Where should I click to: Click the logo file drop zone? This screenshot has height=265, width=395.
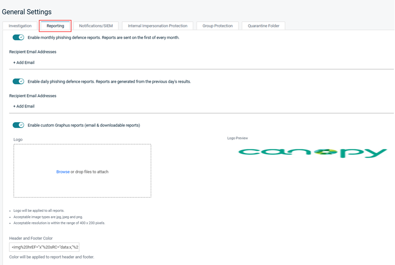82,171
